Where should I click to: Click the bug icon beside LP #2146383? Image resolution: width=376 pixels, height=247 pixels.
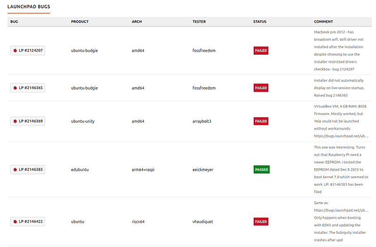click(15, 169)
